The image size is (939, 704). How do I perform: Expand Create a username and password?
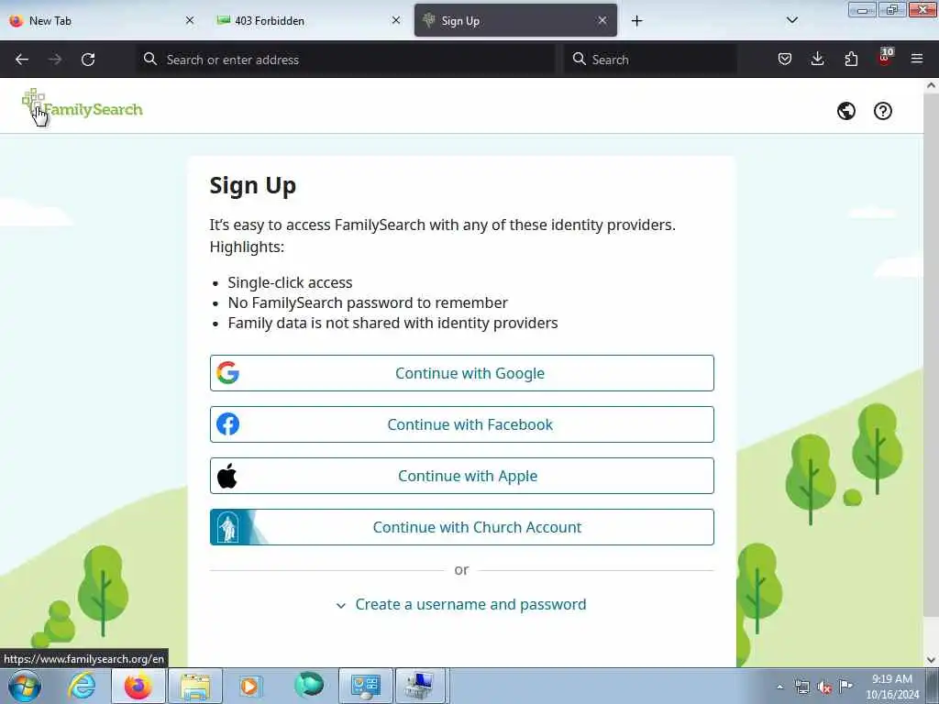[x=461, y=605]
